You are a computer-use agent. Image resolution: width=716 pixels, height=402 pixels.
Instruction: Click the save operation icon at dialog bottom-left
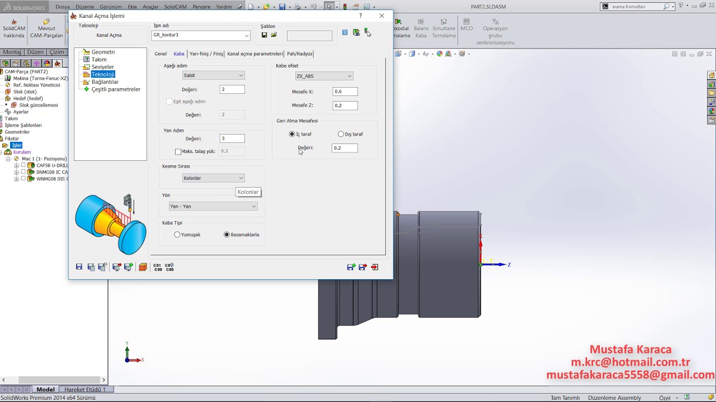point(79,267)
